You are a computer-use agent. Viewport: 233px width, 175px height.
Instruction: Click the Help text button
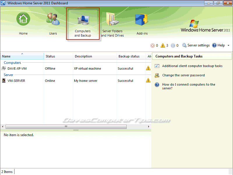tap(221, 45)
